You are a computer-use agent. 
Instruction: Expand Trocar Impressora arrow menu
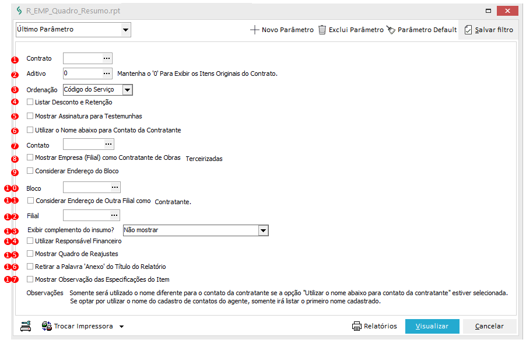121,327
